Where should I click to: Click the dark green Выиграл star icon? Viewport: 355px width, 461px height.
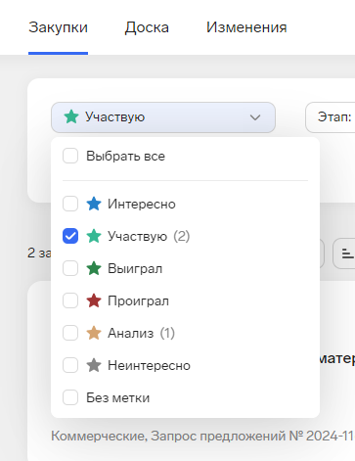point(94,268)
